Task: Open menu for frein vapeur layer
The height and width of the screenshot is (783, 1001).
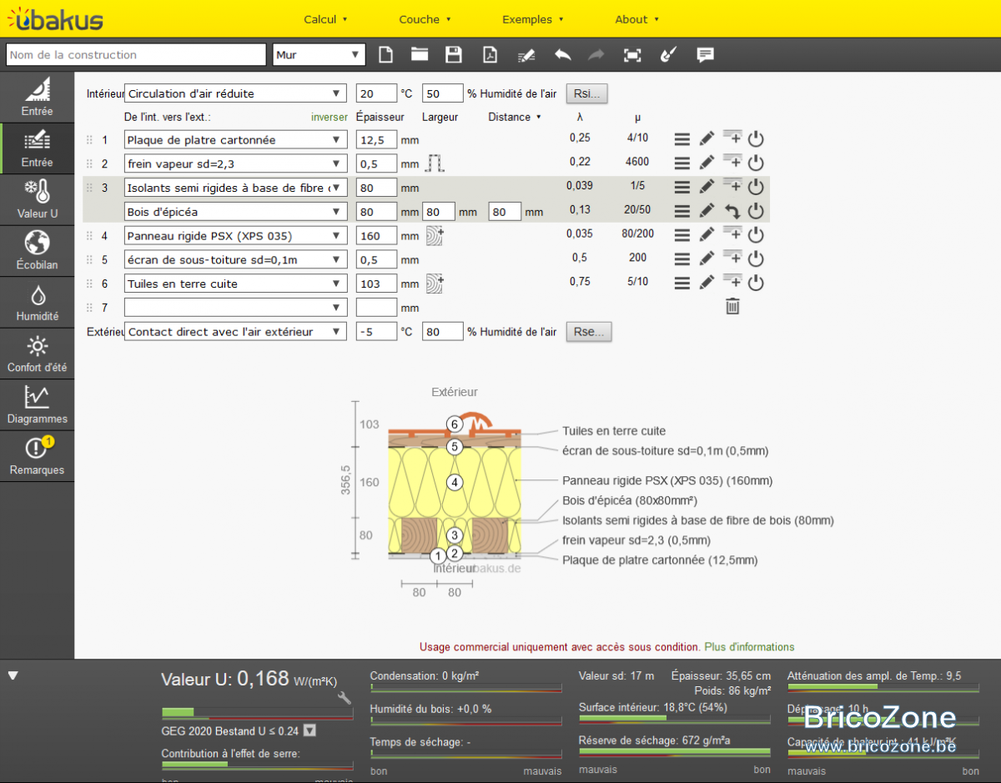Action: coord(682,163)
